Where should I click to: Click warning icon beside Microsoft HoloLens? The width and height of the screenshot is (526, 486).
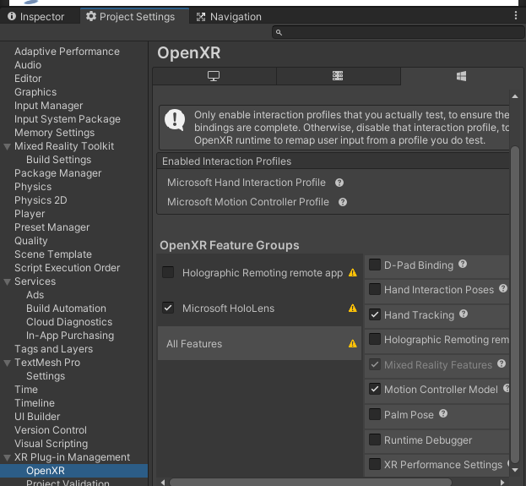tap(353, 309)
